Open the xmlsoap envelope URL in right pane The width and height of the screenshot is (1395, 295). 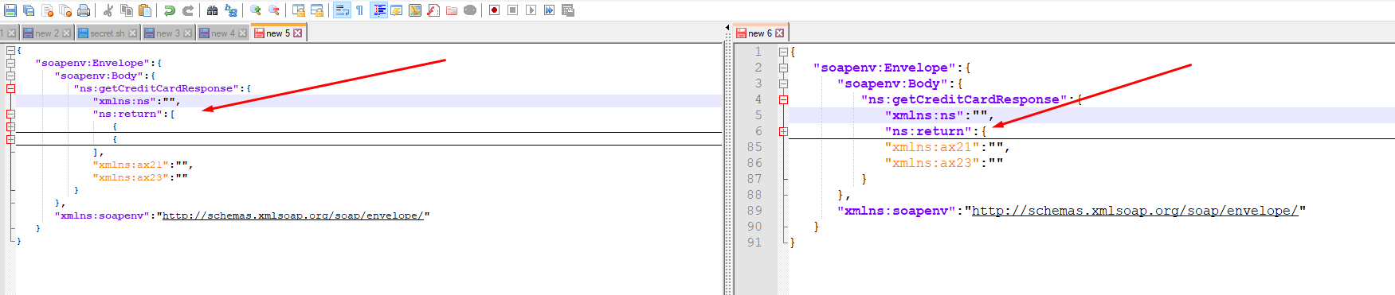click(x=1135, y=211)
